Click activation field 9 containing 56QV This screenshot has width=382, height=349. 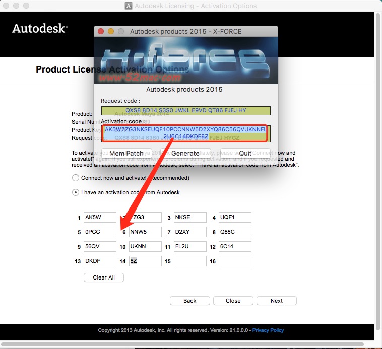click(x=100, y=247)
